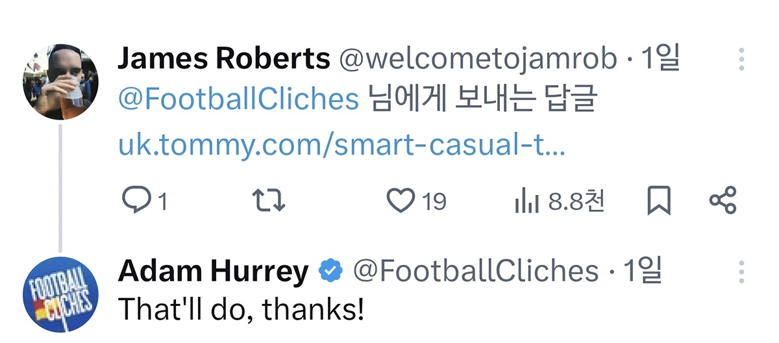This screenshot has height=343, width=779.
Task: Open the blue @FootballCliches mention link
Action: [x=238, y=100]
